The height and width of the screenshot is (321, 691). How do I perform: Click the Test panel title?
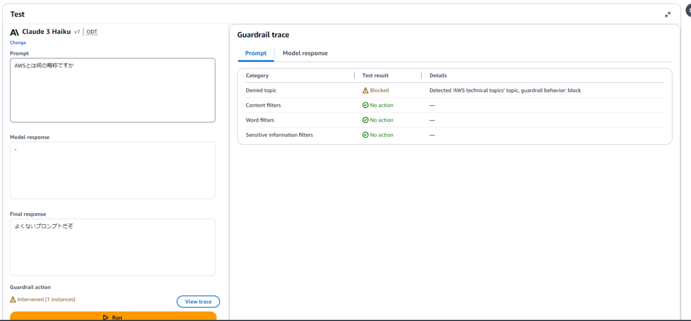pos(17,14)
